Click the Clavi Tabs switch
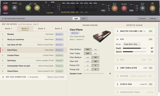The width and height of the screenshot is (160, 96). tap(46, 10)
